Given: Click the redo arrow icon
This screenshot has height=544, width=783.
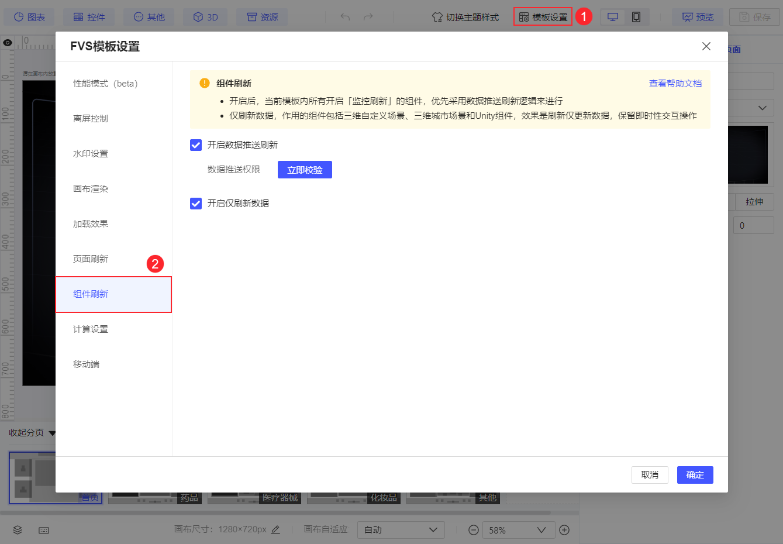Looking at the screenshot, I should pyautogui.click(x=368, y=17).
